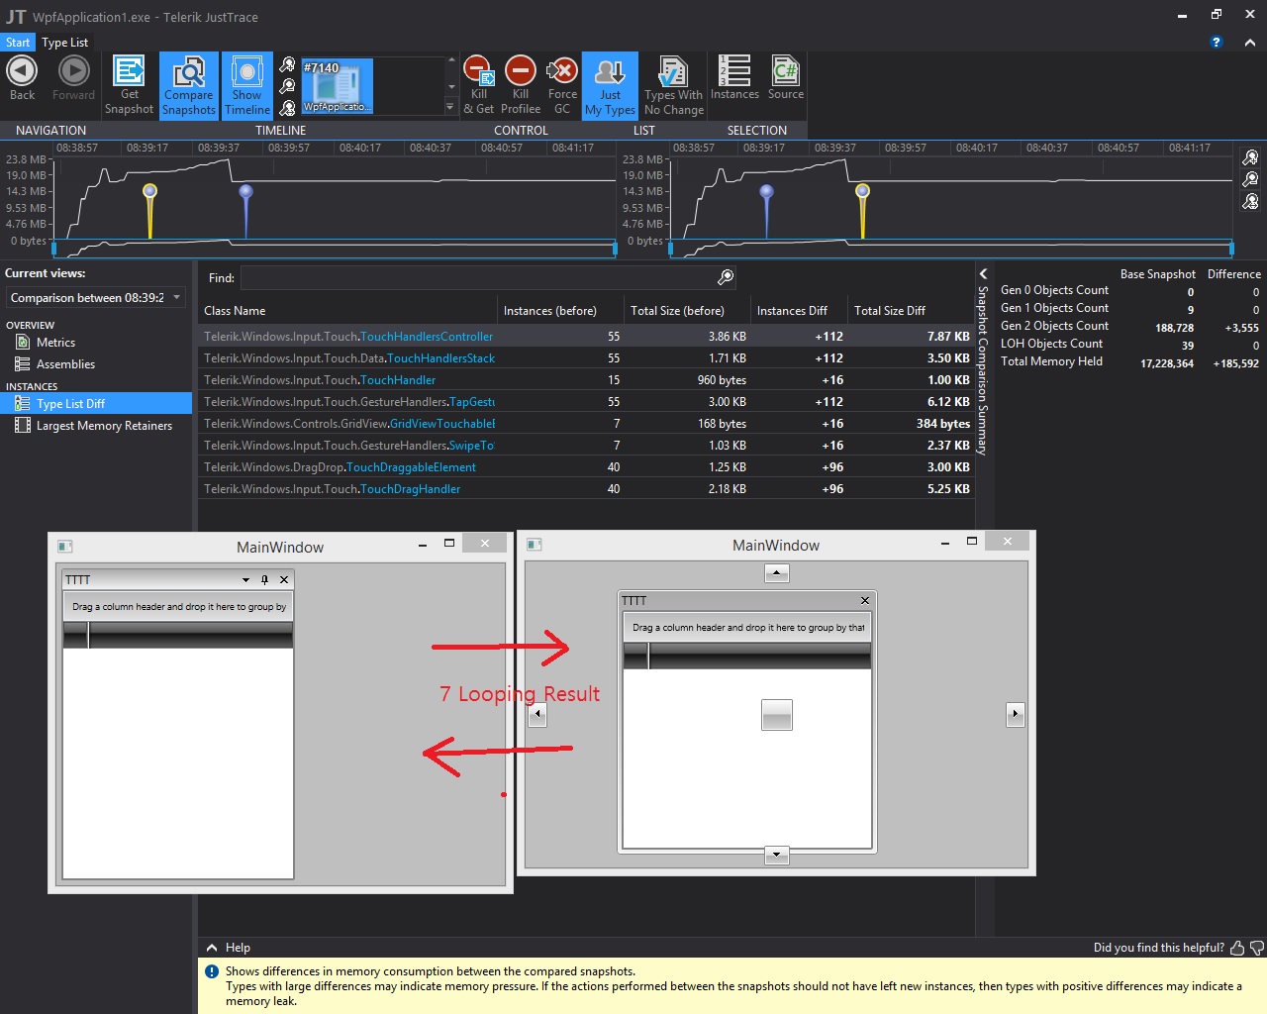Click top docking arrow in right MainWindow
Image resolution: width=1267 pixels, height=1014 pixels.
click(x=777, y=573)
